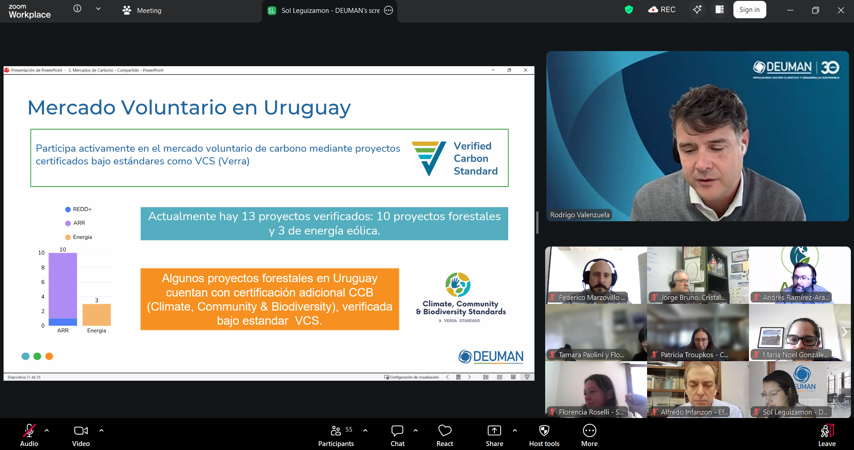The height and width of the screenshot is (450, 854).
Task: Expand the Share options caret
Action: pyautogui.click(x=515, y=430)
